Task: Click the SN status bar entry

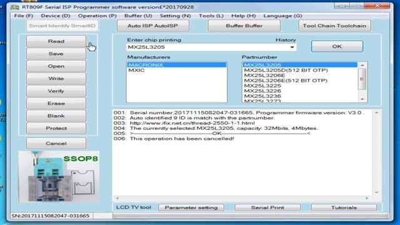Action: pos(51,216)
